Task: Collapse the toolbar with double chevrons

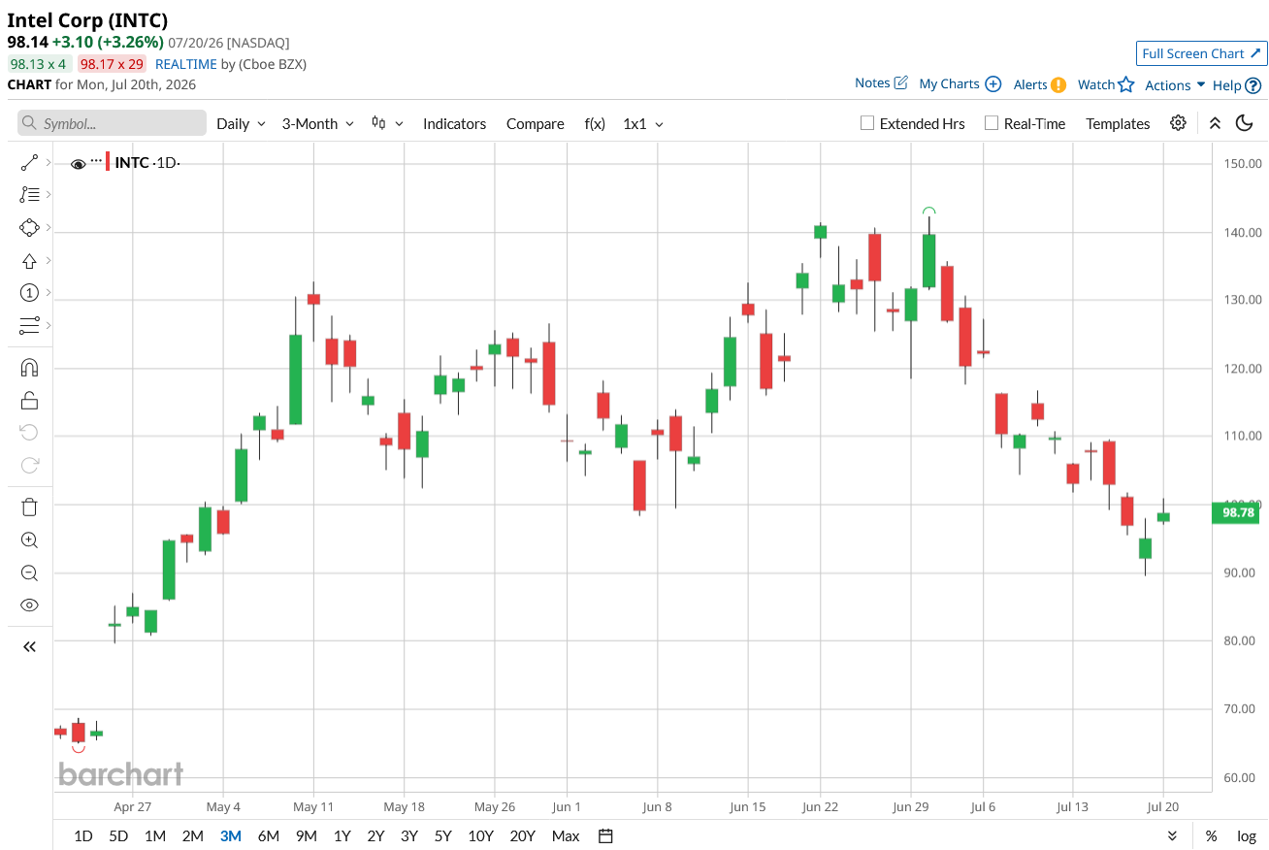Action: 1215,123
